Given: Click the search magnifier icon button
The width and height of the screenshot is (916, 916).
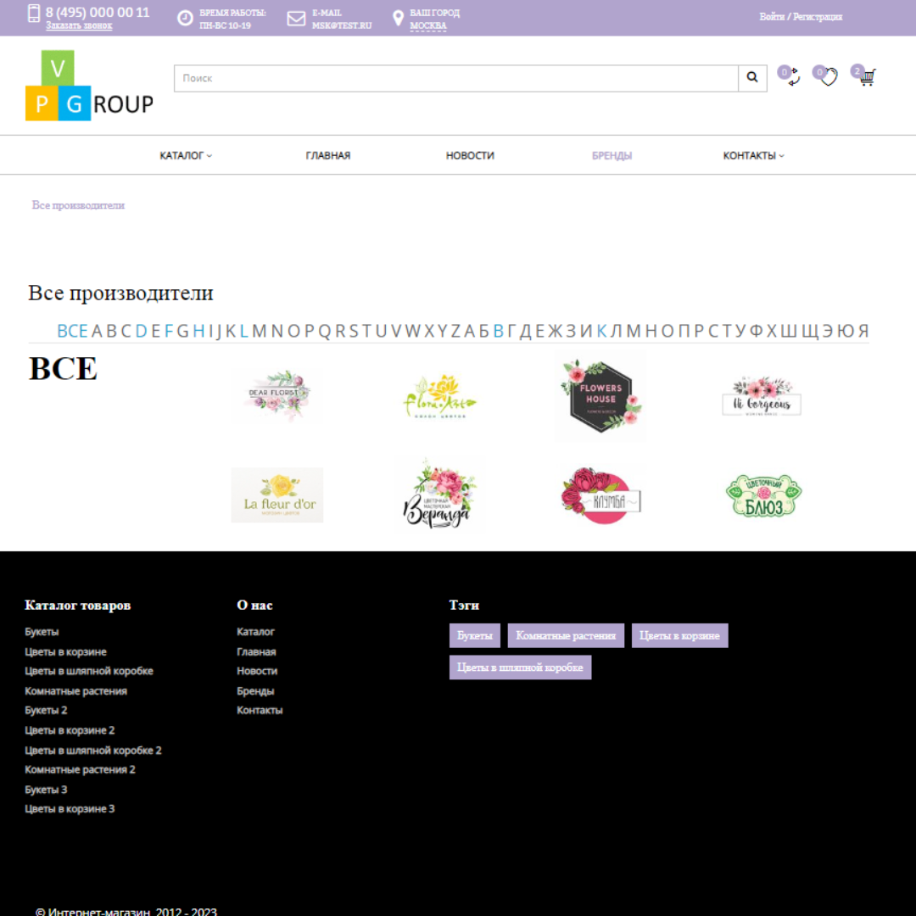Looking at the screenshot, I should coord(752,78).
